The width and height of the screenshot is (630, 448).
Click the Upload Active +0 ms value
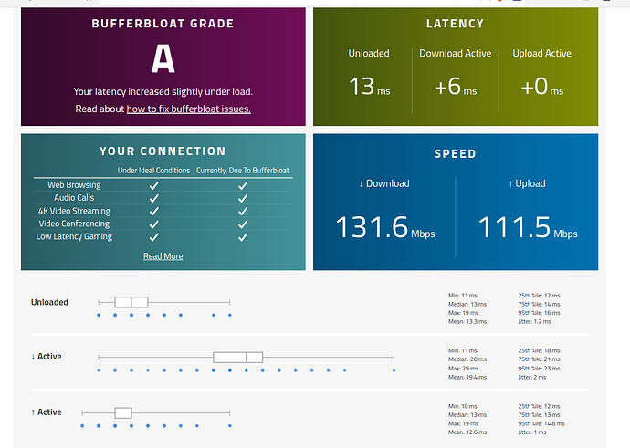point(541,87)
